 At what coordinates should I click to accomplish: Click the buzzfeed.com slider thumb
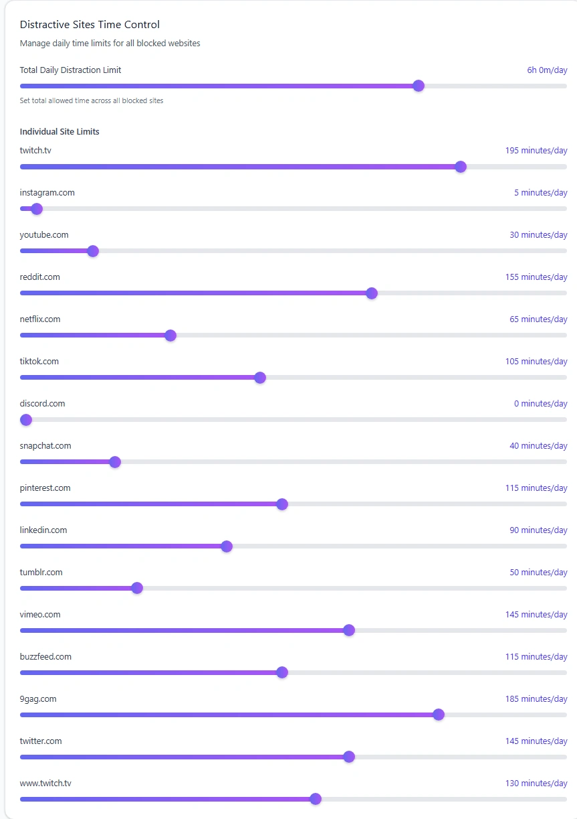coord(282,673)
